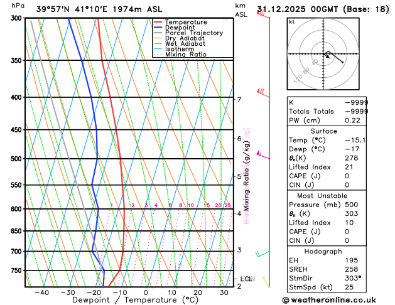Click the 7 km altitude axis label
This screenshot has width=395, height=305.
coord(239,100)
